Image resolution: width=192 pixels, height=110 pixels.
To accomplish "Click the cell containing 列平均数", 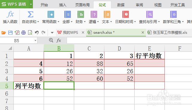I will [29, 86].
